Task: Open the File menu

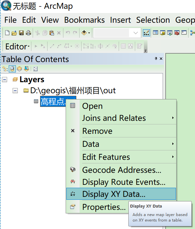Action: click(10, 20)
